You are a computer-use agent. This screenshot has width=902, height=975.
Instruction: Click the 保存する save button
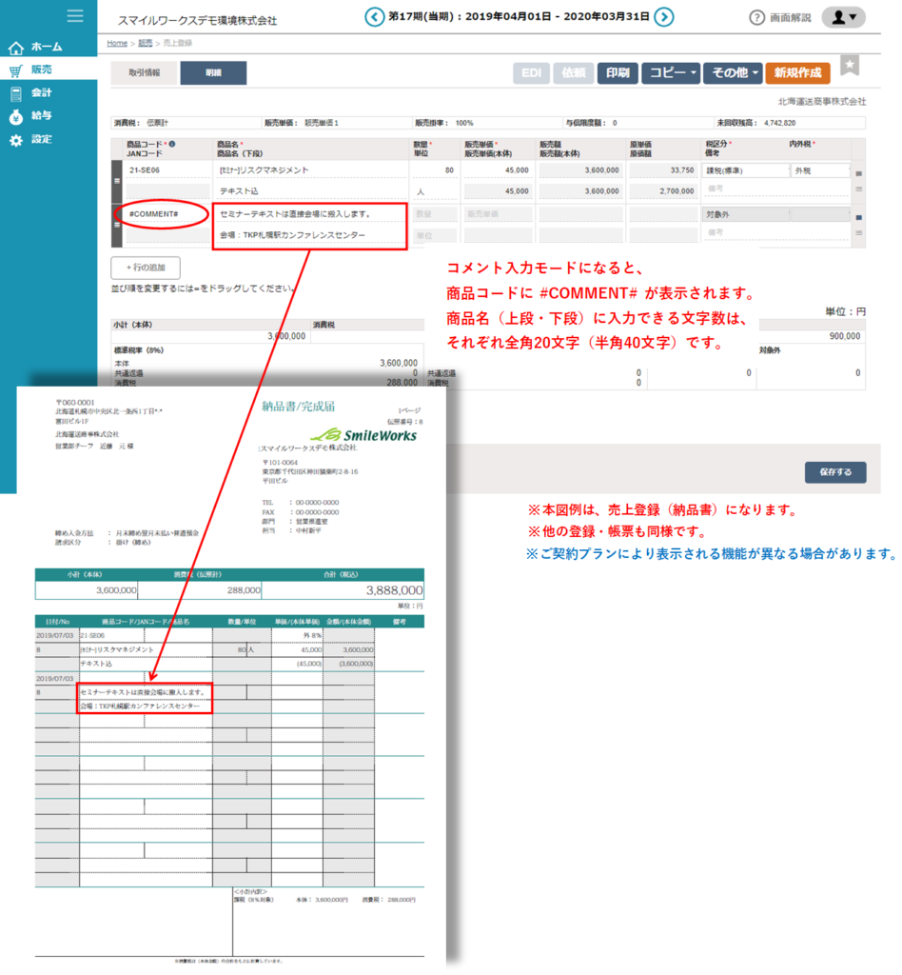tap(835, 472)
